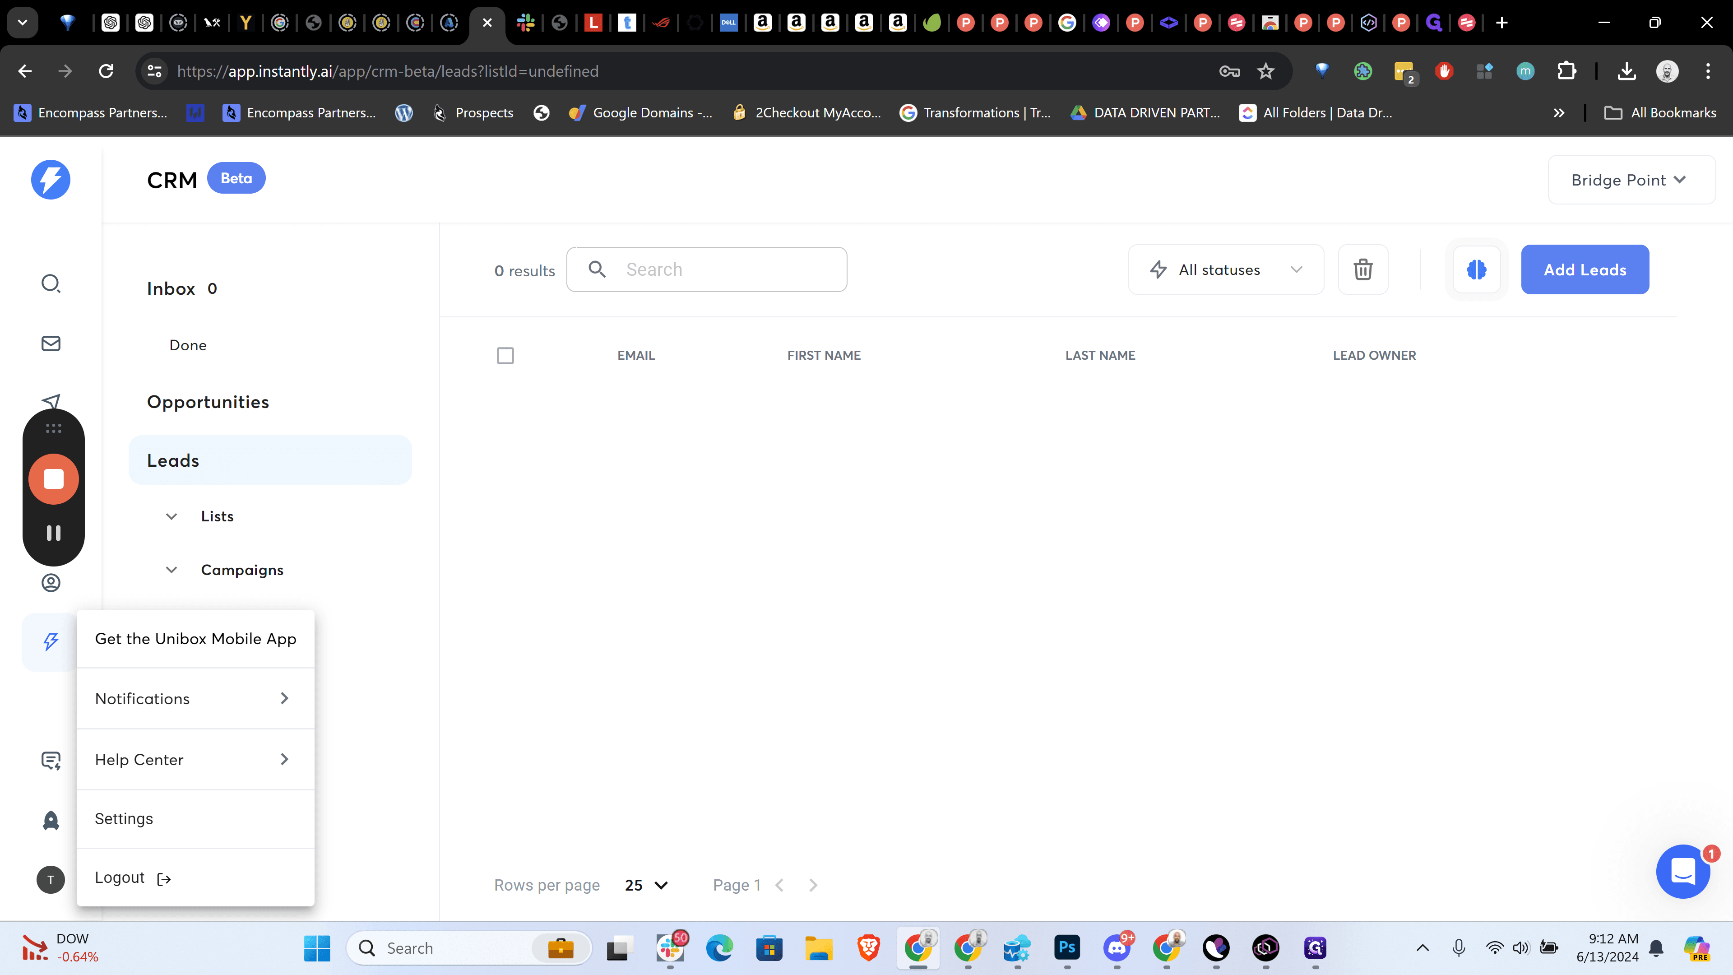This screenshot has width=1733, height=975.
Task: Open the search magnifier in left sidebar
Action: (x=51, y=283)
